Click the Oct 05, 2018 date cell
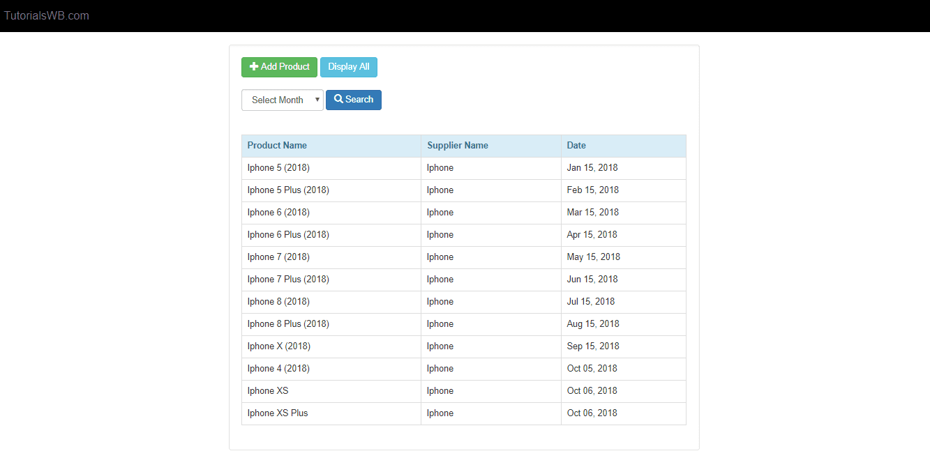The width and height of the screenshot is (930, 458). [x=624, y=369]
